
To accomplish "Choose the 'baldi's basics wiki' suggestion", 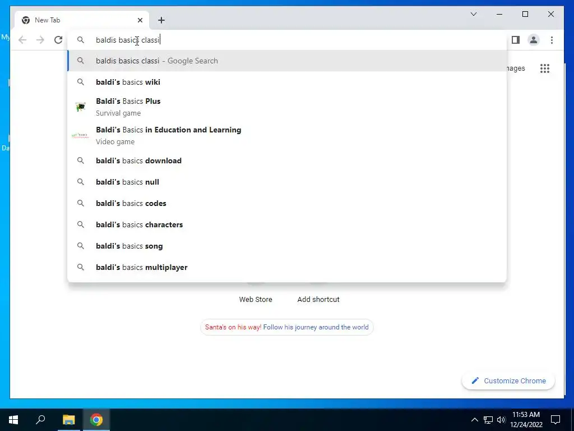I will 288,82.
